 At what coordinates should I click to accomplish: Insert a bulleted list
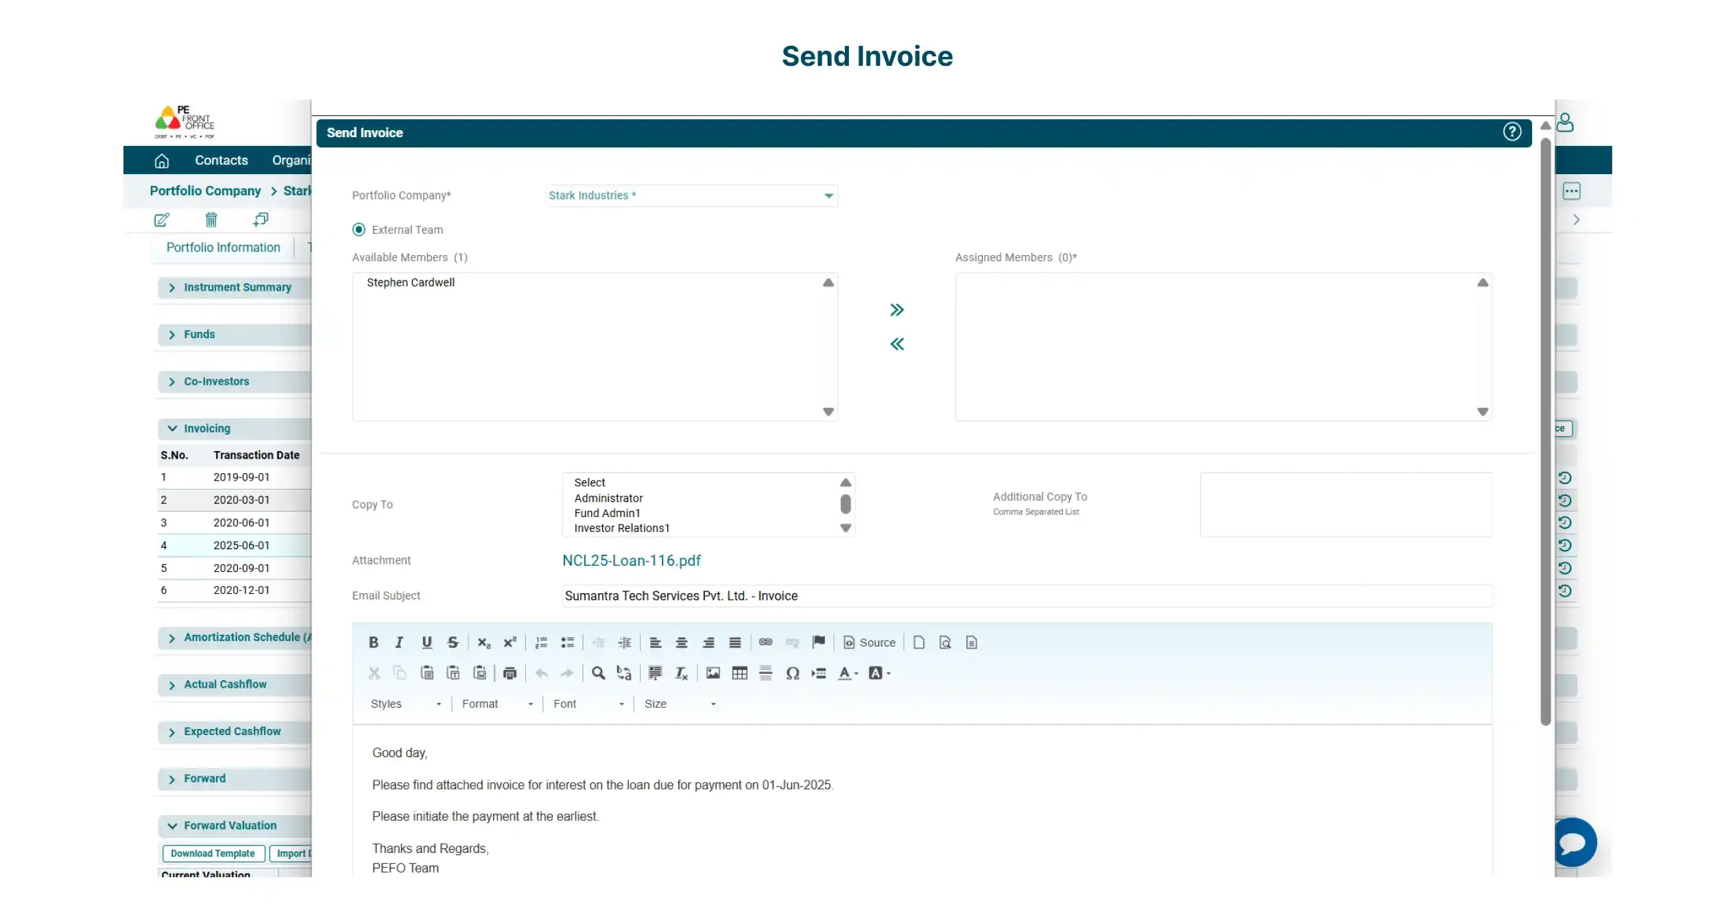[x=567, y=643]
